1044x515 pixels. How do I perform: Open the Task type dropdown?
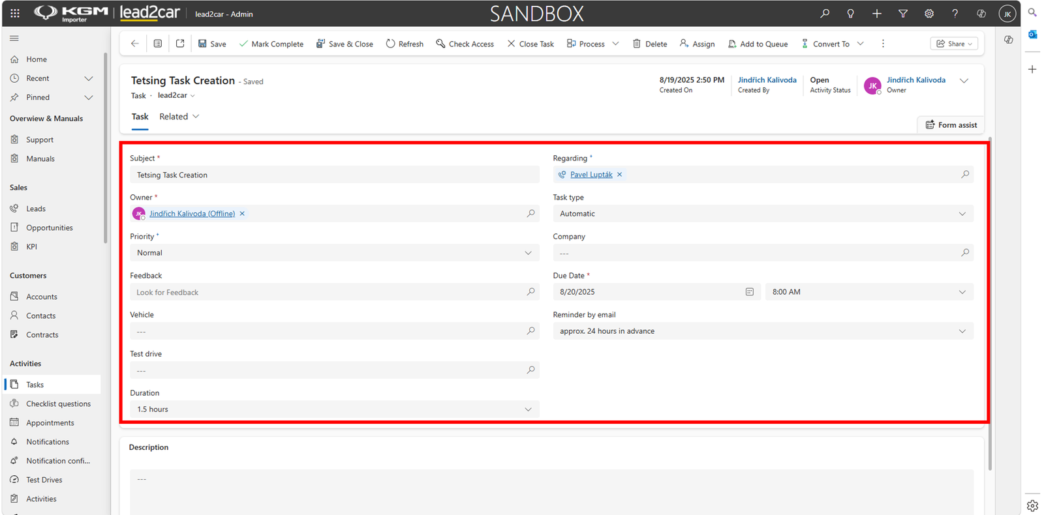(x=763, y=214)
